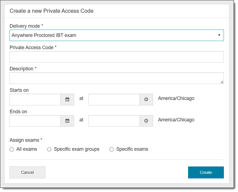Click the Cancel button
238x192 pixels.
[x=27, y=172]
